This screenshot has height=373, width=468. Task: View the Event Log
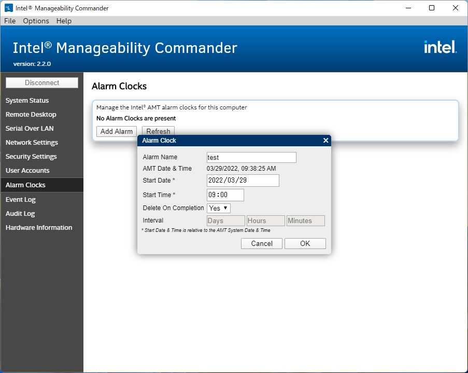coord(21,200)
